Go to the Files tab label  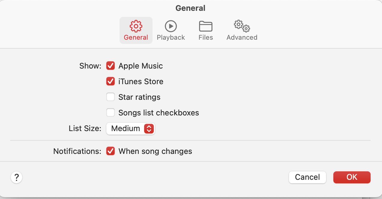(206, 38)
